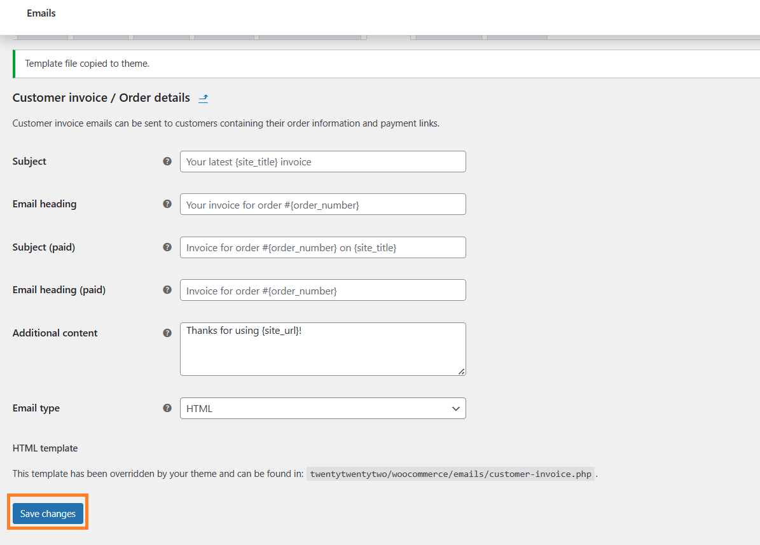The height and width of the screenshot is (545, 760).
Task: Click the customer invoice description paragraph
Action: 226,123
